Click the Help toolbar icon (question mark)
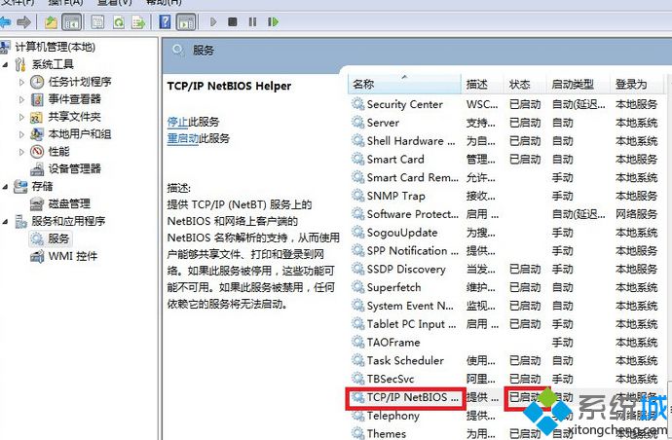The height and width of the screenshot is (440, 672). (x=165, y=20)
